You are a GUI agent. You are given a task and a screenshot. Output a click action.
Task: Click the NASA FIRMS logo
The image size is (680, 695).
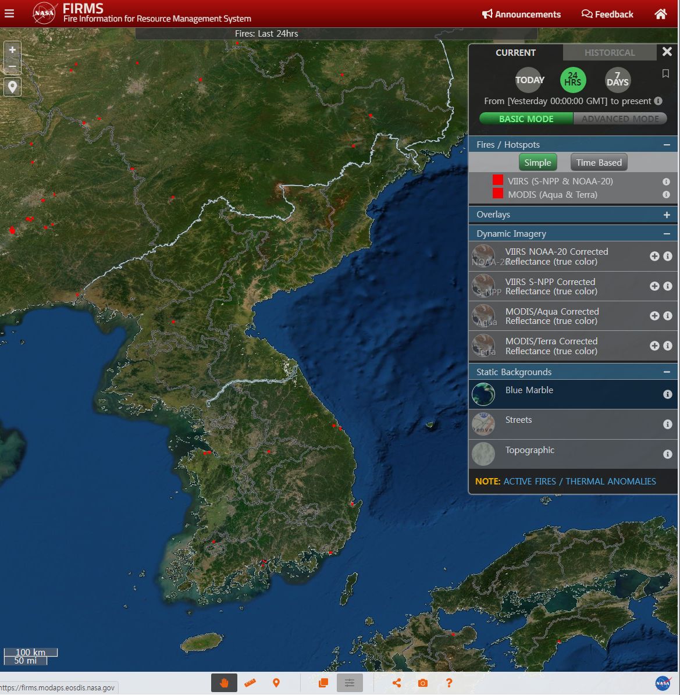[x=44, y=13]
